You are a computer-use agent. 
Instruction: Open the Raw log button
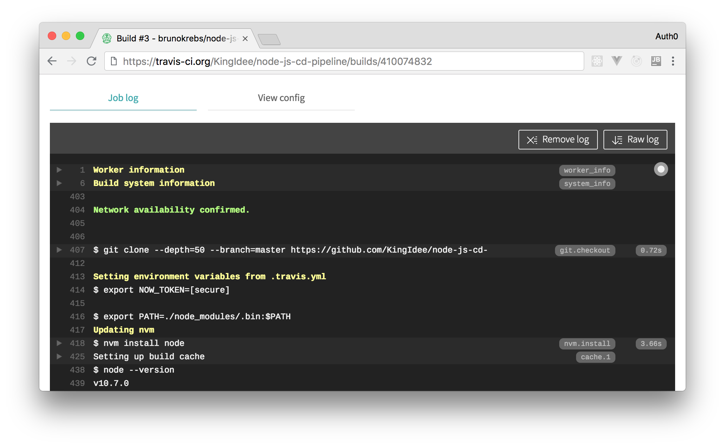635,140
